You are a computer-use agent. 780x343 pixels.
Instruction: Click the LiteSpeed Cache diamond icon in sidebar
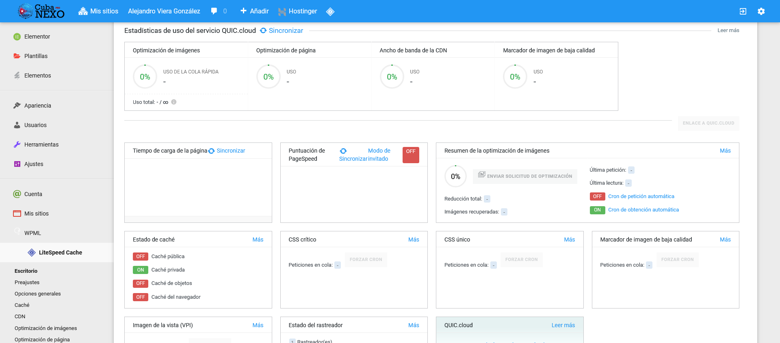point(32,252)
